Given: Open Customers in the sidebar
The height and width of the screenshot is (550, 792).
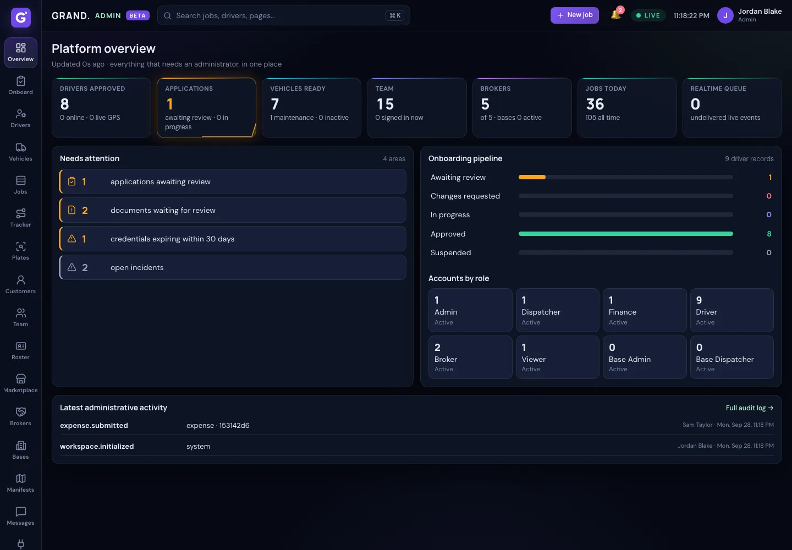Looking at the screenshot, I should pos(21,285).
